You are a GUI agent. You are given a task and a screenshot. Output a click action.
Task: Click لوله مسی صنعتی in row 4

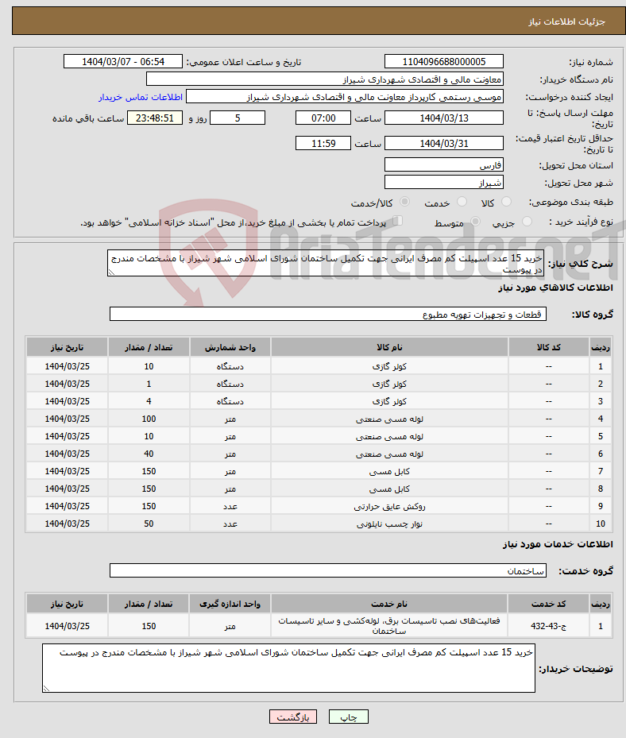[x=389, y=419]
